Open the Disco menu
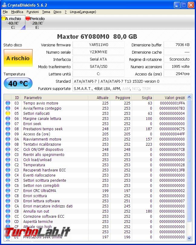Image resolution: width=196 pixels, height=245 pixels. (x=57, y=12)
